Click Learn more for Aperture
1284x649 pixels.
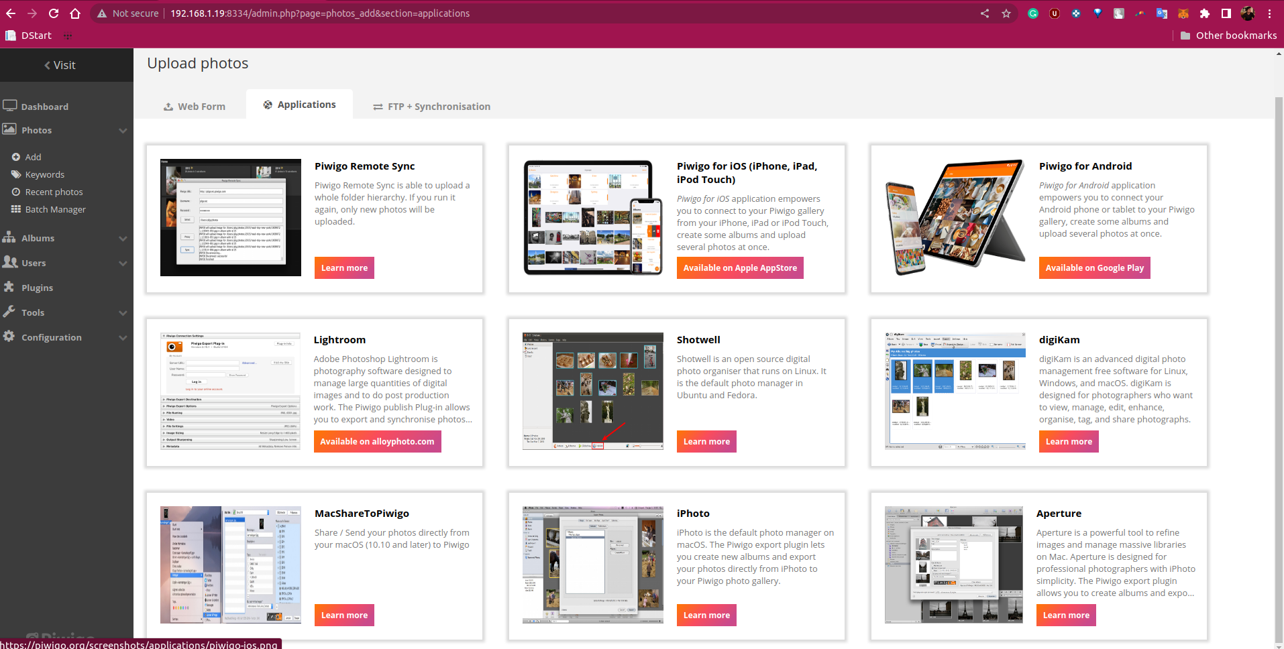click(1066, 615)
